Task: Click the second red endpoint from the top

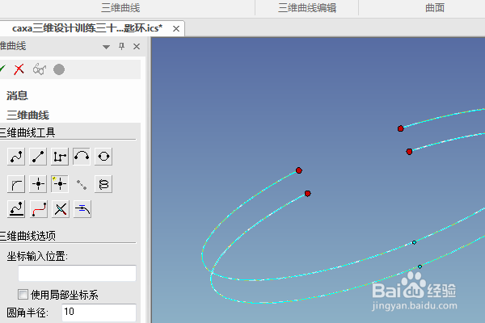Action: [x=409, y=152]
